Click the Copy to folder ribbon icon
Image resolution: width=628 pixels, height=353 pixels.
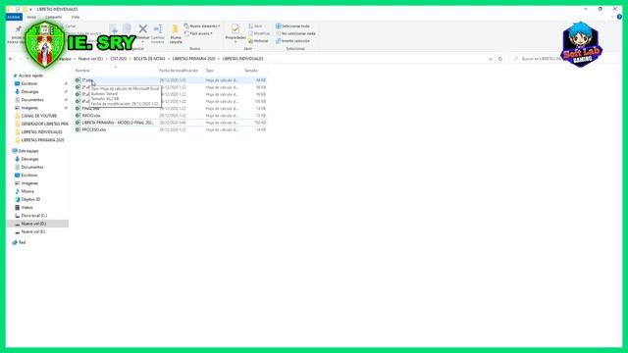coord(127,28)
